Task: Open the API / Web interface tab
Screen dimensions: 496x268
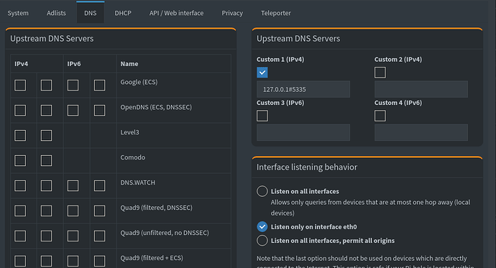Action: click(177, 13)
